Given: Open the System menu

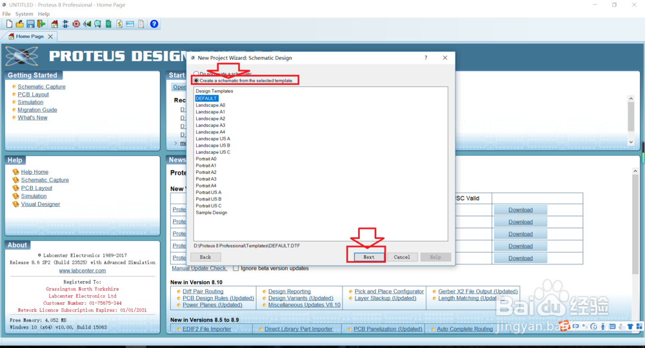Looking at the screenshot, I should coord(25,14).
